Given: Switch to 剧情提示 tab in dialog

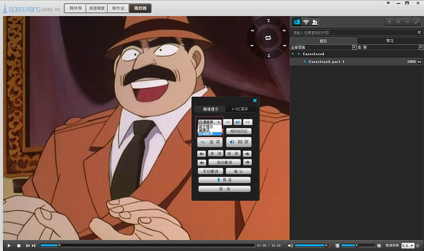Looking at the screenshot, I should pos(211,109).
